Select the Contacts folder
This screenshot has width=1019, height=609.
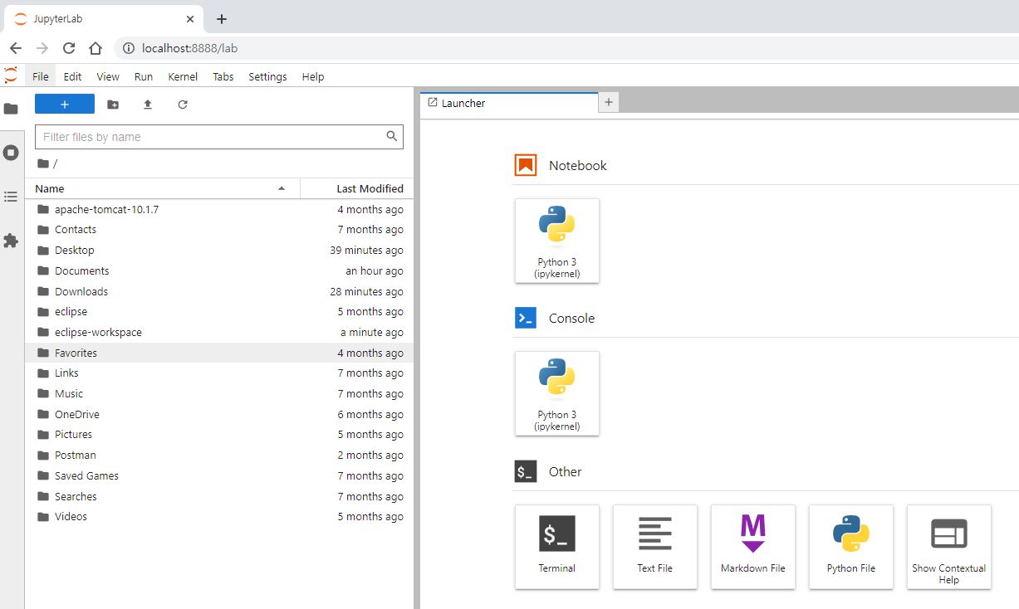(x=219, y=230)
